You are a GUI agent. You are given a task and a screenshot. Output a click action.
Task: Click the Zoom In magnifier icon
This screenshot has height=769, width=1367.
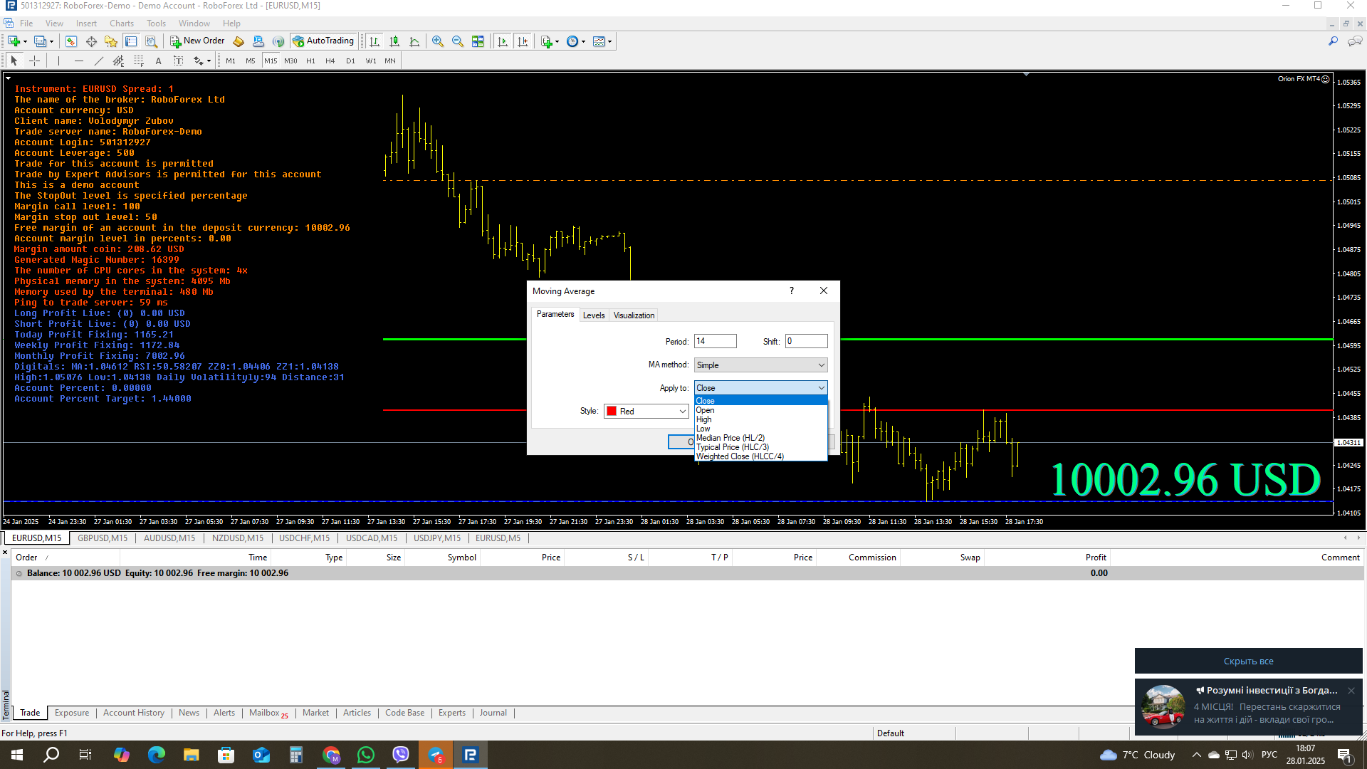click(438, 41)
